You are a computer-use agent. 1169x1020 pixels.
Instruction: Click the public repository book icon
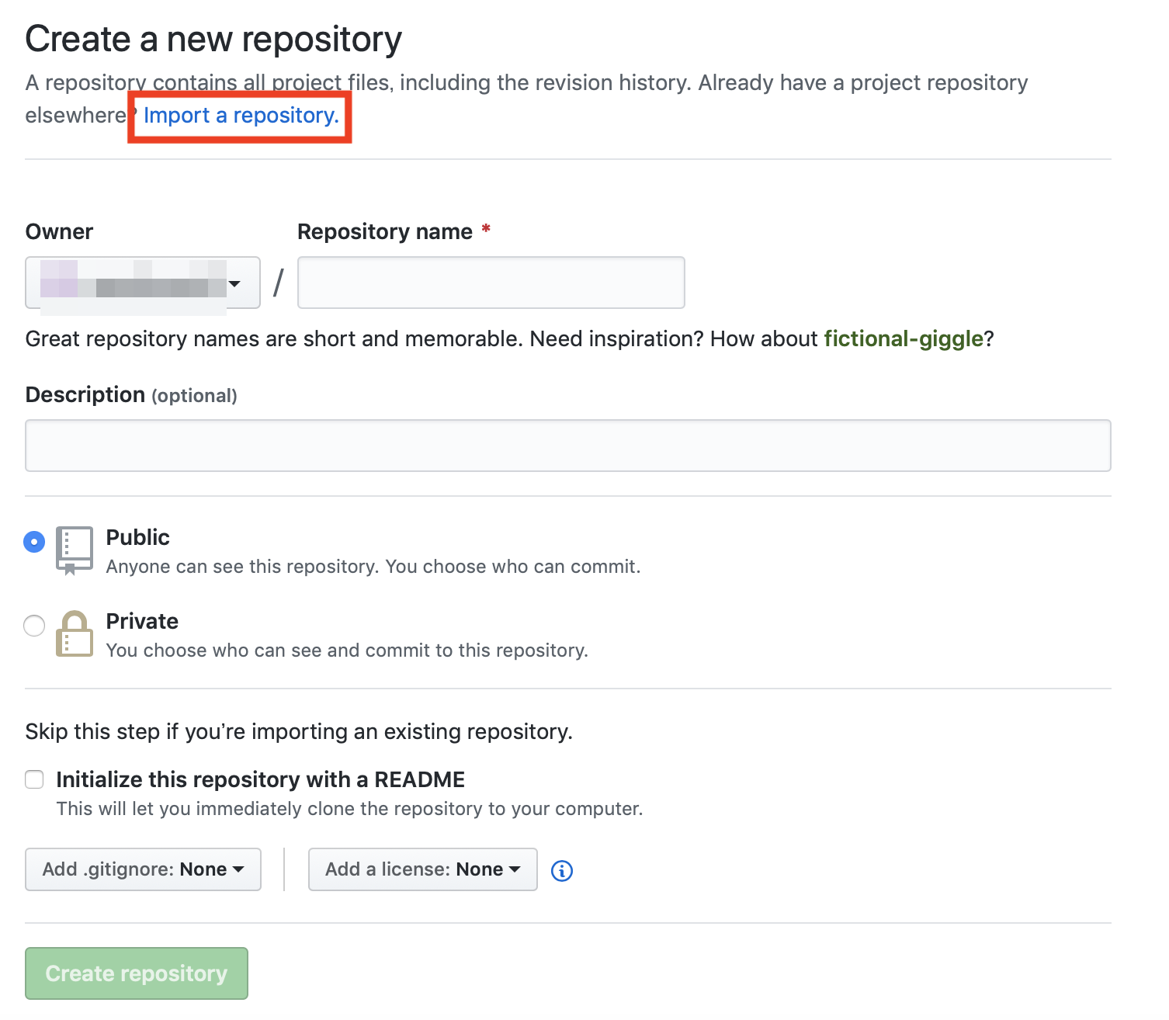click(x=75, y=550)
